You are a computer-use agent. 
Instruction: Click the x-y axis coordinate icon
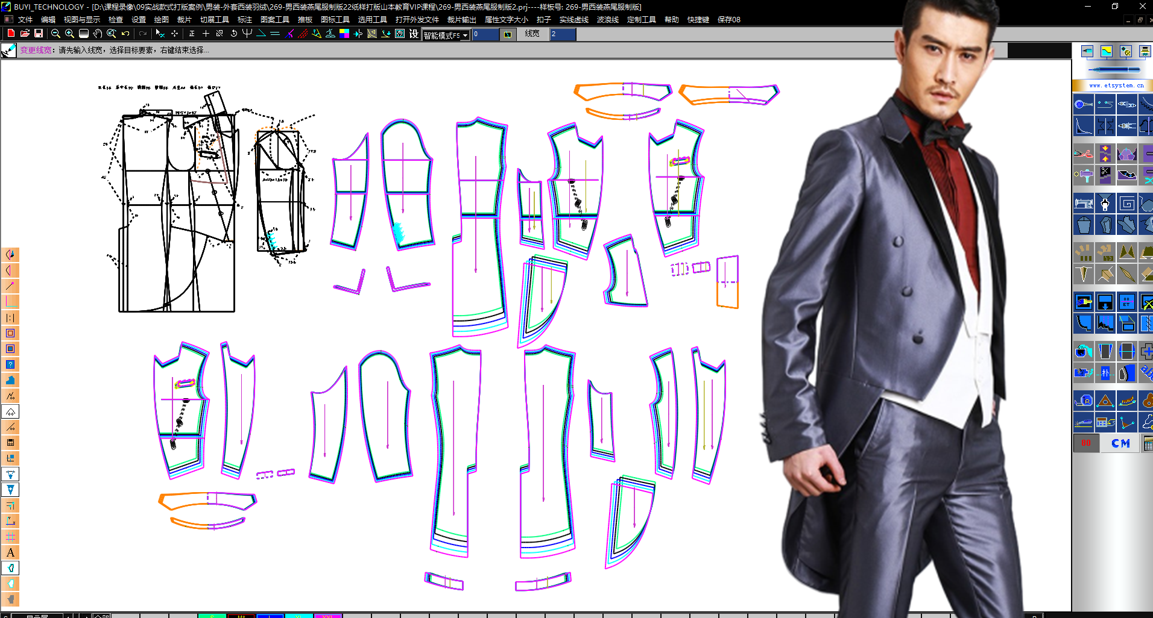point(10,521)
